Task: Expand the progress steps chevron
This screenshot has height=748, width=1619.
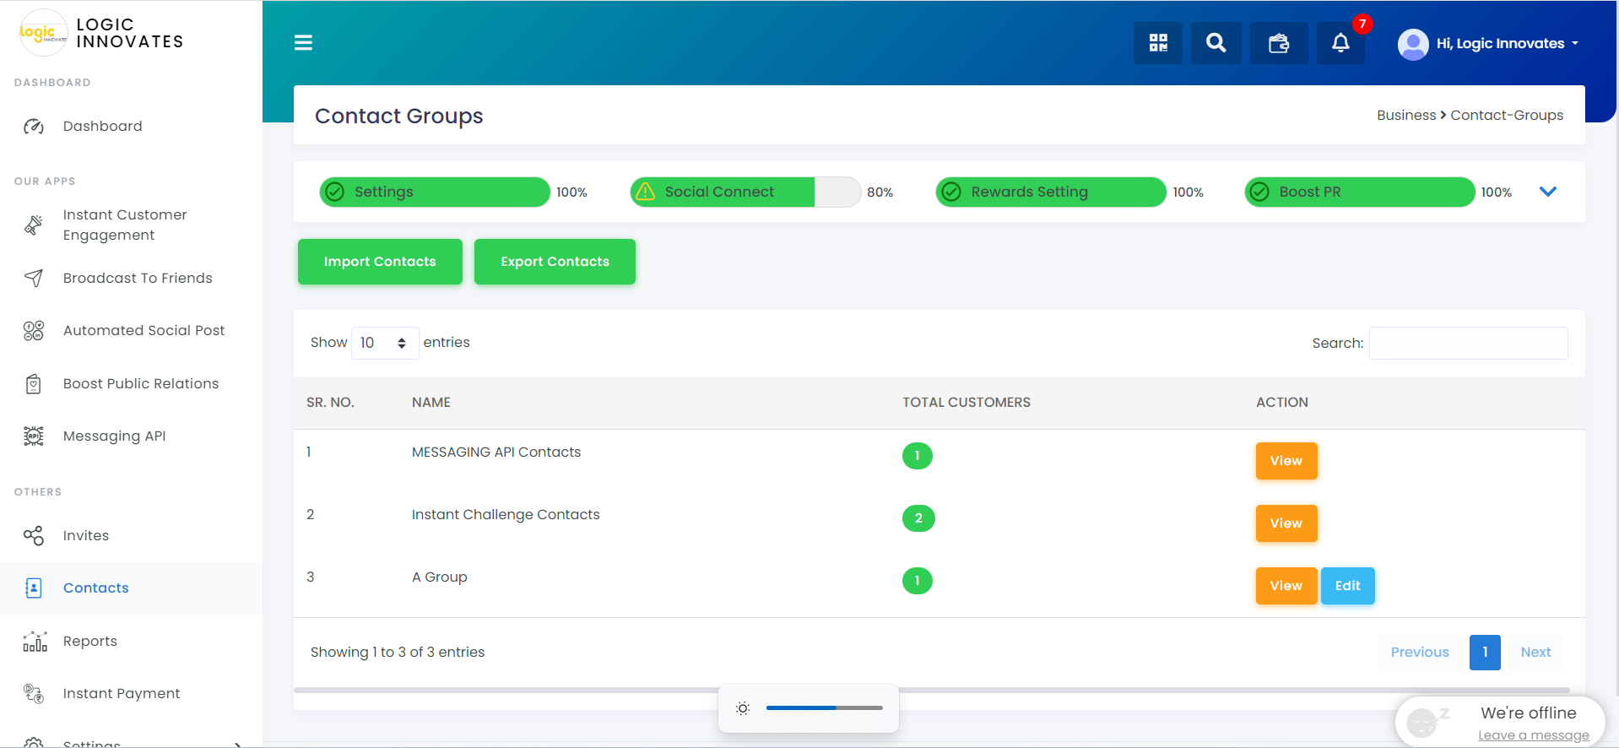Action: pos(1547,192)
